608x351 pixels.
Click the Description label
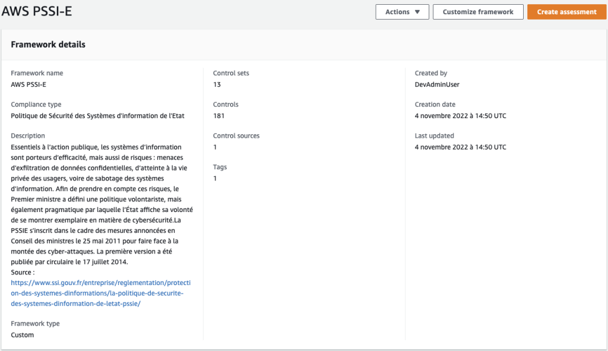[x=28, y=136]
